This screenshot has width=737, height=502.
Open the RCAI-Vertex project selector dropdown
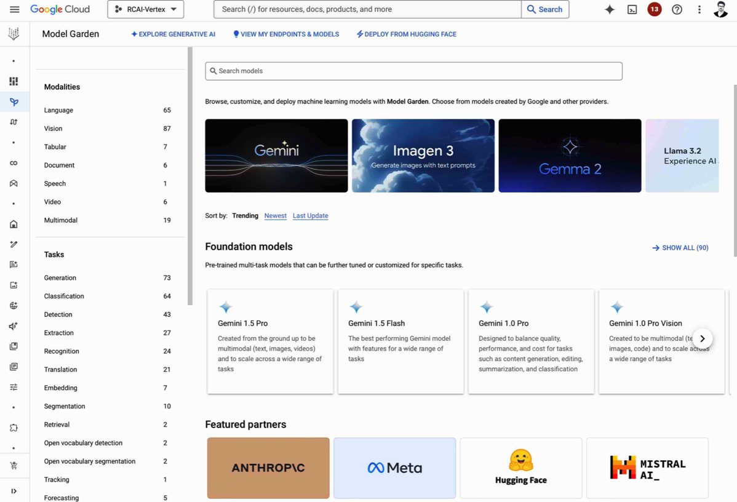pyautogui.click(x=146, y=9)
